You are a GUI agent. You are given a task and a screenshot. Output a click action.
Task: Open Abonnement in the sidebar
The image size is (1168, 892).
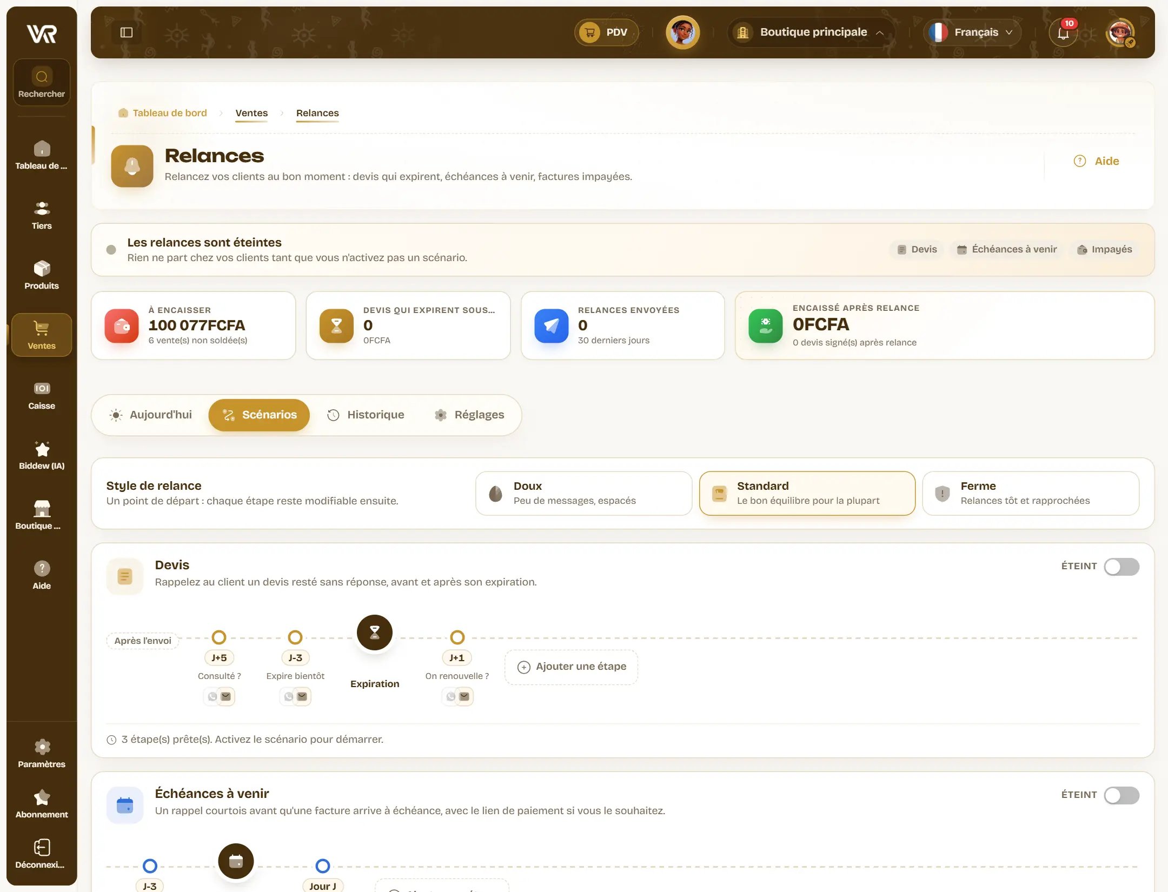pyautogui.click(x=42, y=804)
